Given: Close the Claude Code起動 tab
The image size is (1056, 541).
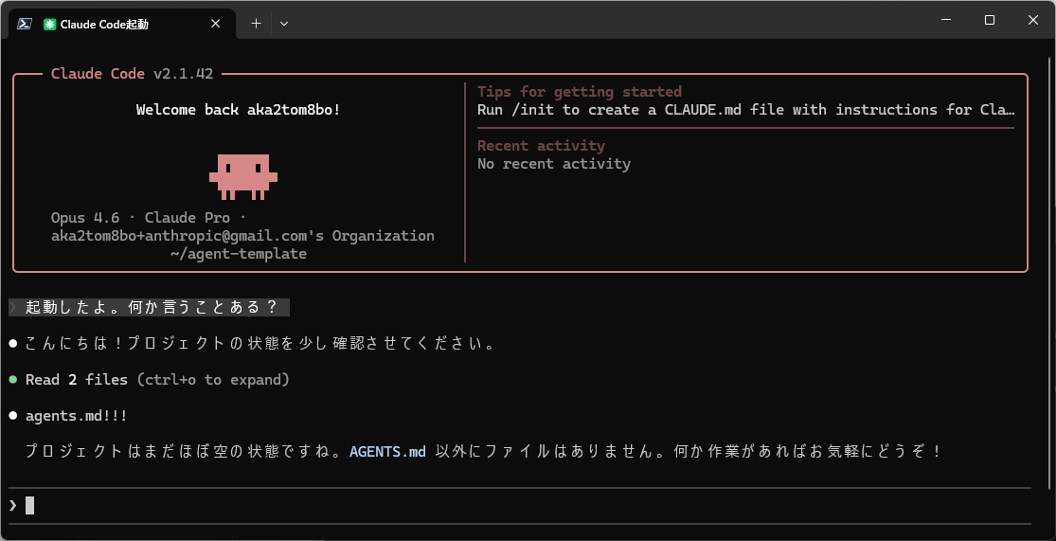Looking at the screenshot, I should 216,24.
